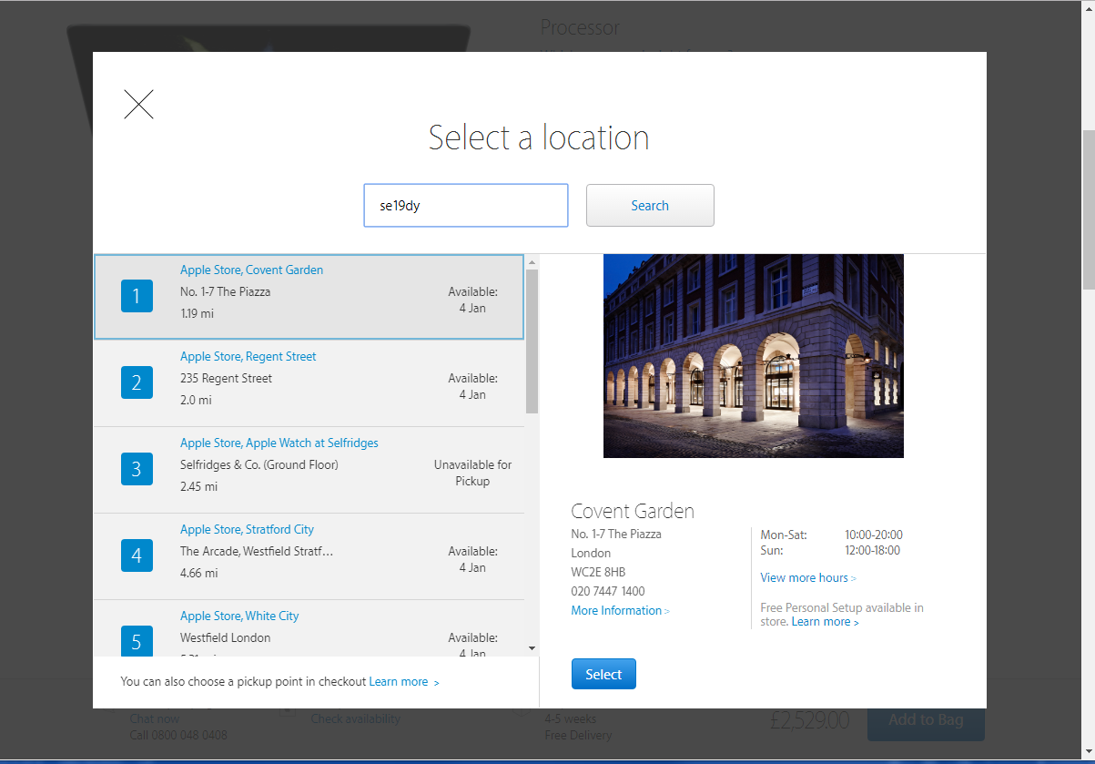Select number 2 badge for Regent Street
This screenshot has width=1095, height=764.
coord(137,382)
